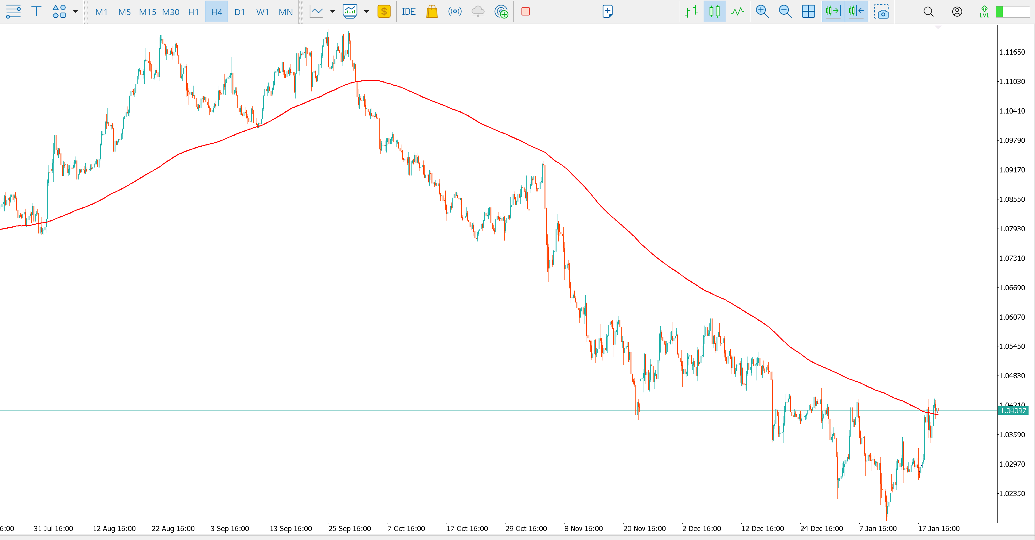Click the 1.11650 price scale label

point(1012,52)
